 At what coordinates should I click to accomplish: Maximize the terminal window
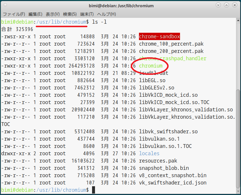(226, 6)
